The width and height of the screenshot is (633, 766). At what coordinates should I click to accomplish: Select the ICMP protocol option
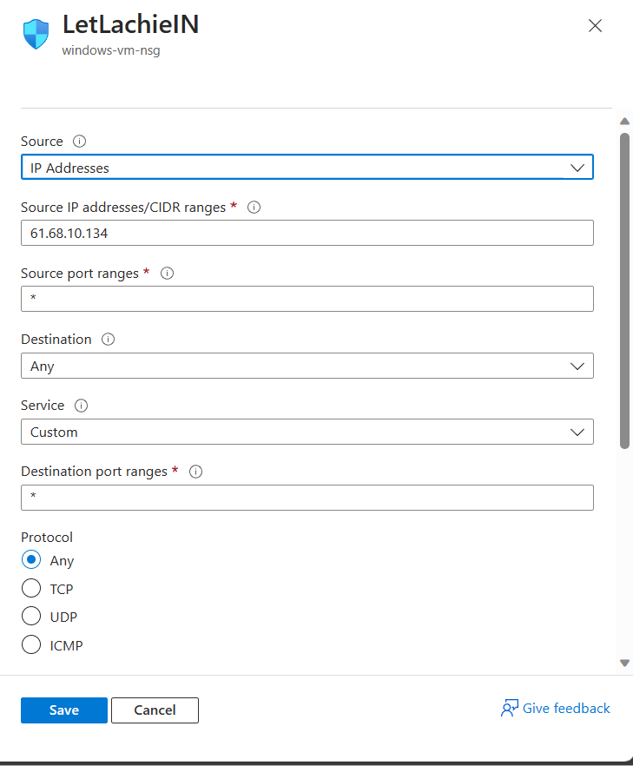(x=30, y=644)
